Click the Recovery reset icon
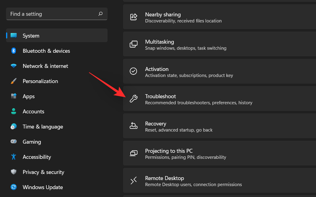 pos(134,126)
